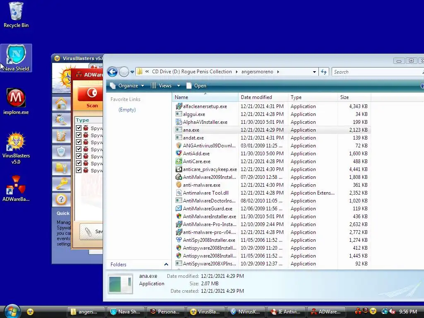Switch to IE Antivi... taskbar window
Screen dimensions: 424x318
[286, 312]
